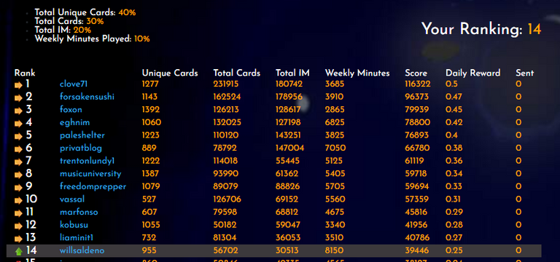Click the Sent column header
The height and width of the screenshot is (262, 560).
tap(525, 73)
